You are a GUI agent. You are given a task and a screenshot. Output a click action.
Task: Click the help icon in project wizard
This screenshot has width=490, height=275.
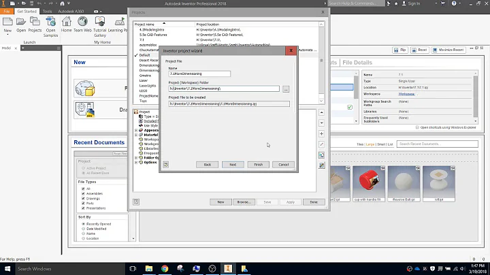[x=166, y=164]
